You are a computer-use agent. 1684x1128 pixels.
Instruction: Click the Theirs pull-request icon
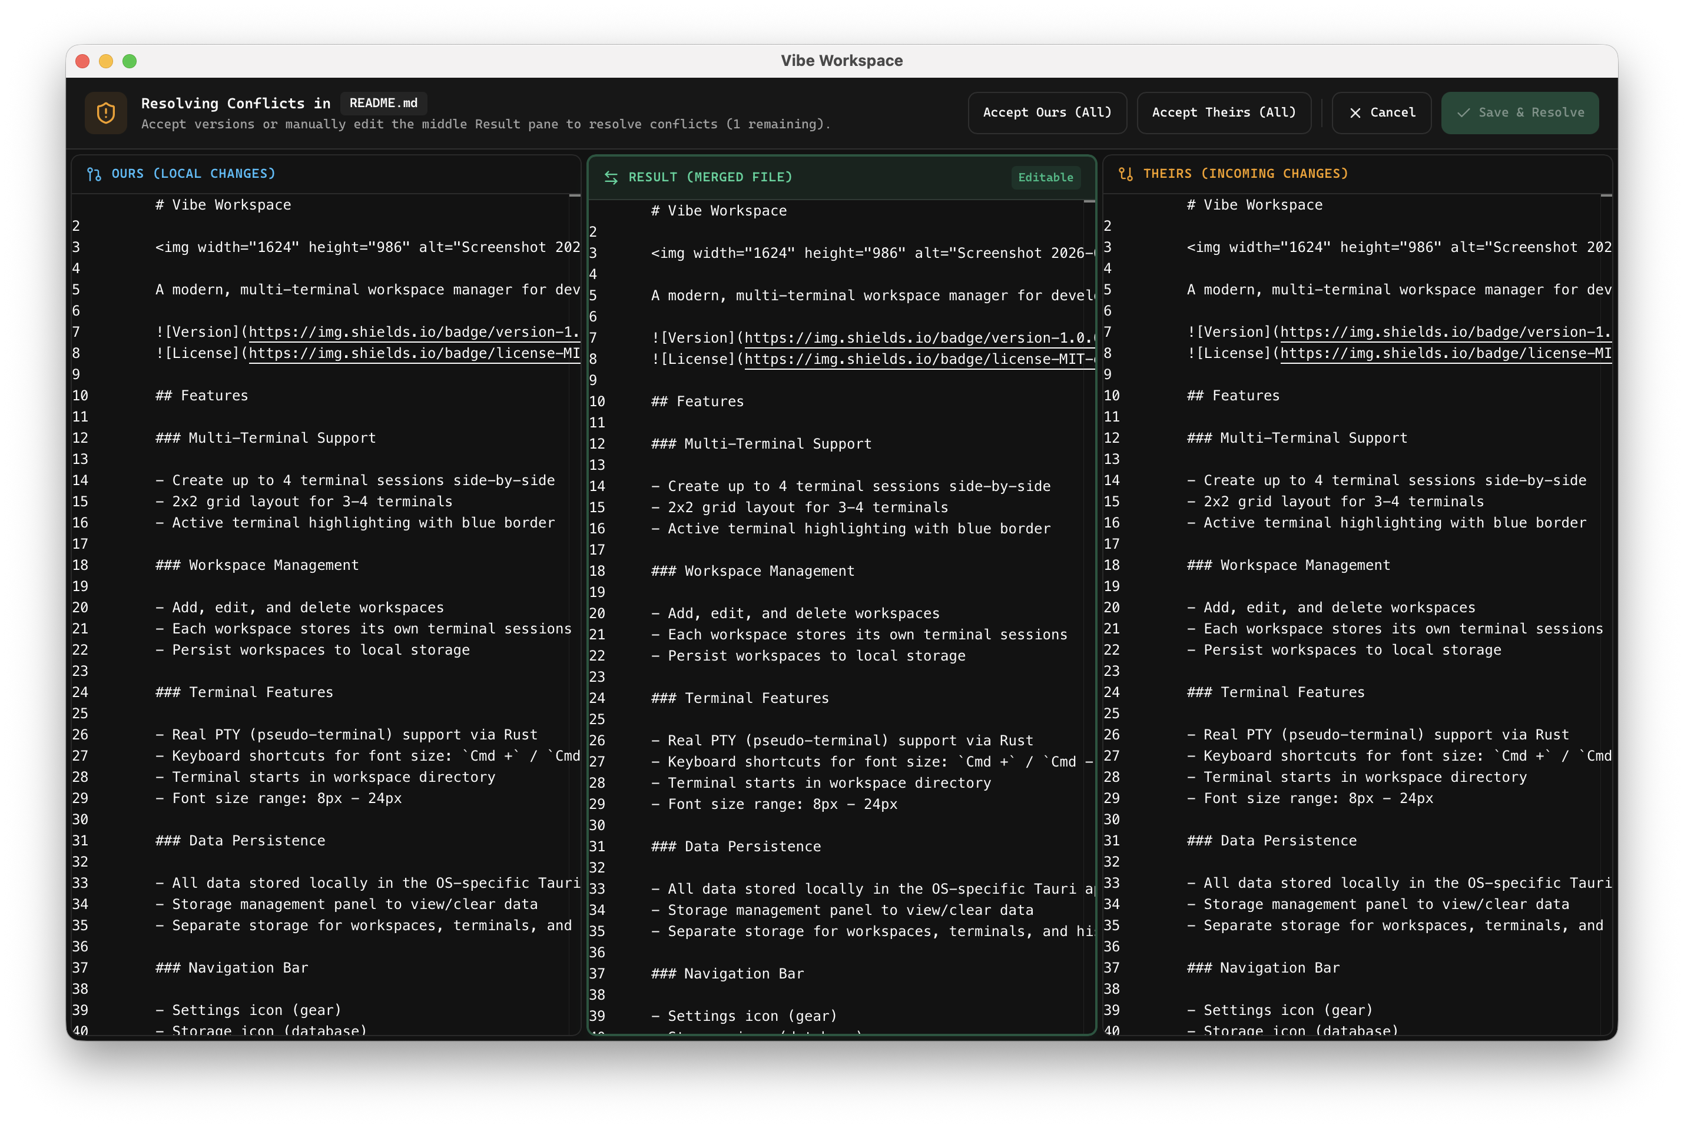coord(1126,174)
